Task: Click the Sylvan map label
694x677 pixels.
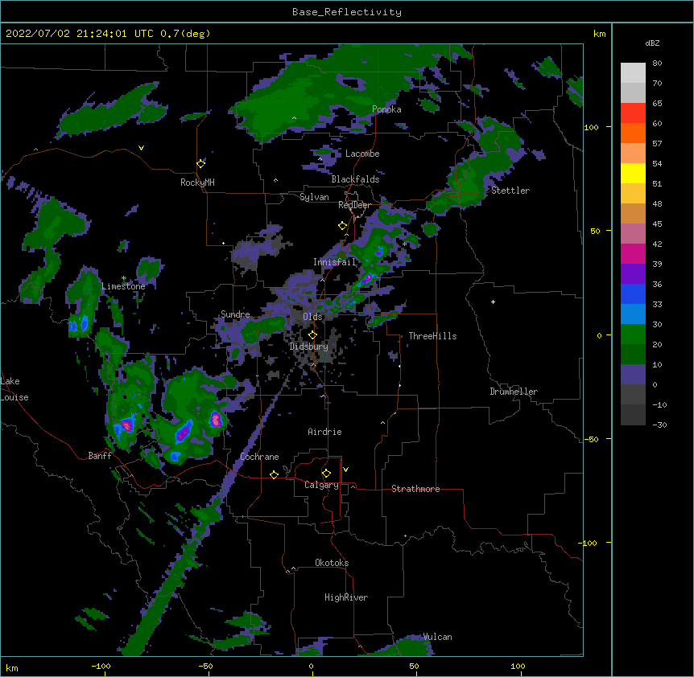Action: (314, 197)
